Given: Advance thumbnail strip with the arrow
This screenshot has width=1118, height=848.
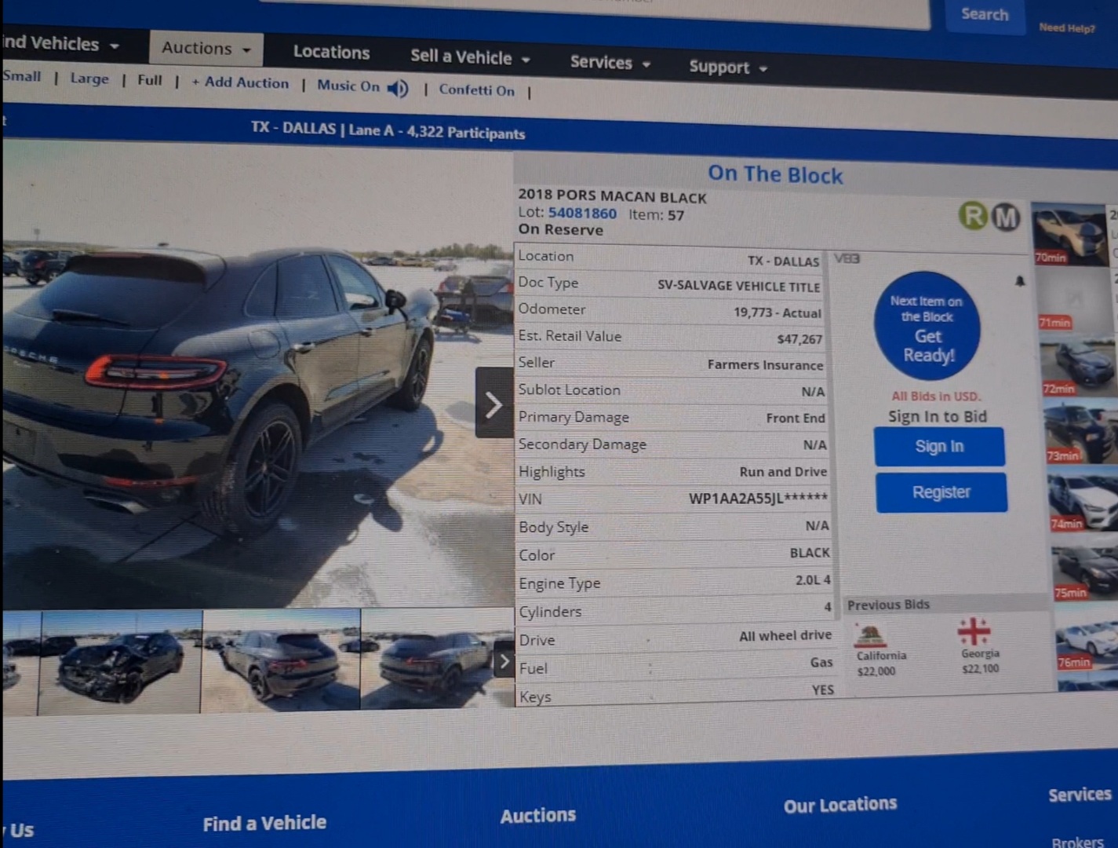Looking at the screenshot, I should coord(504,661).
